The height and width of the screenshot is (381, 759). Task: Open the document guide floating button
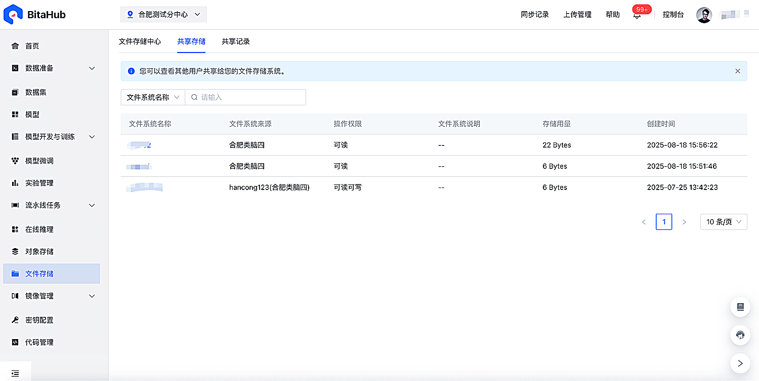pyautogui.click(x=740, y=307)
